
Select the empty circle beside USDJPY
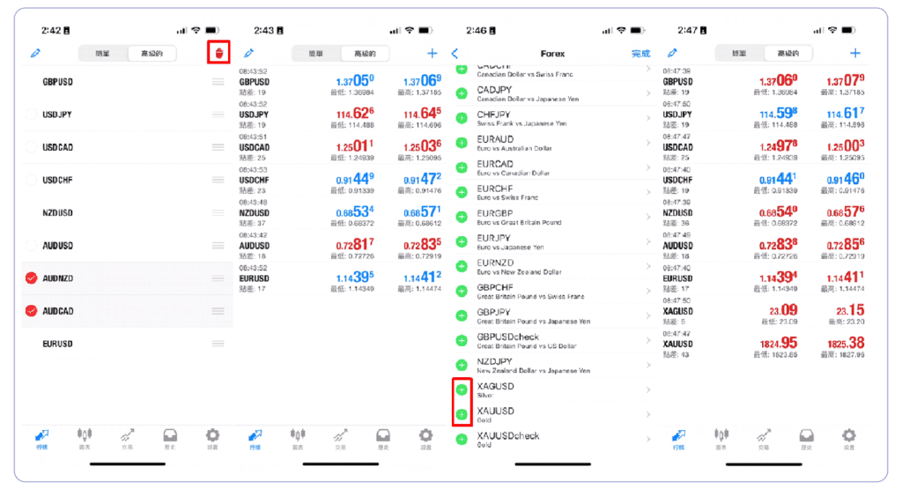(x=32, y=115)
